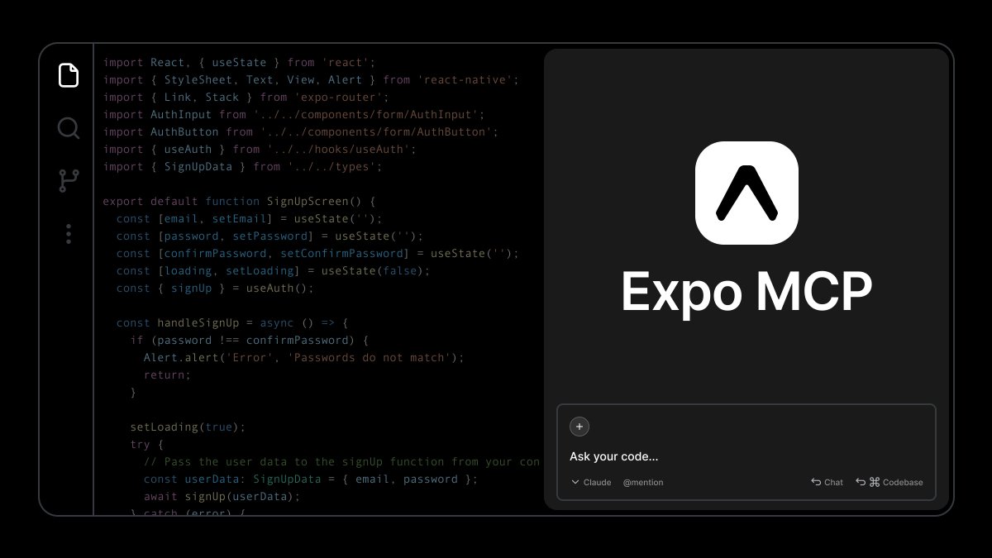This screenshot has height=558, width=992.
Task: Open the source control branch icon
Action: 69,181
